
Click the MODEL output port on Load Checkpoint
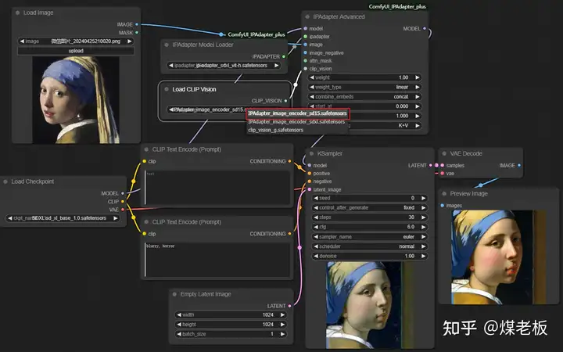click(123, 193)
